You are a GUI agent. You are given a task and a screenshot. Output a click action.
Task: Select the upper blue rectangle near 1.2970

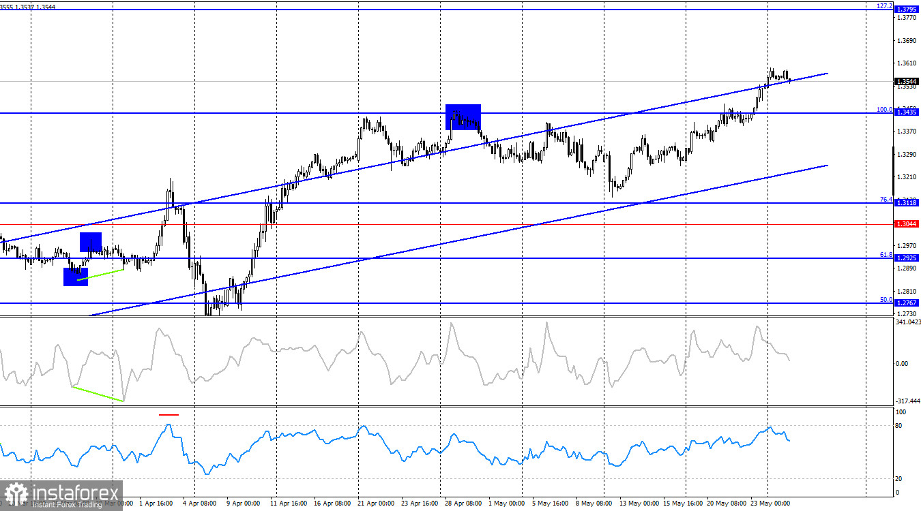(91, 242)
